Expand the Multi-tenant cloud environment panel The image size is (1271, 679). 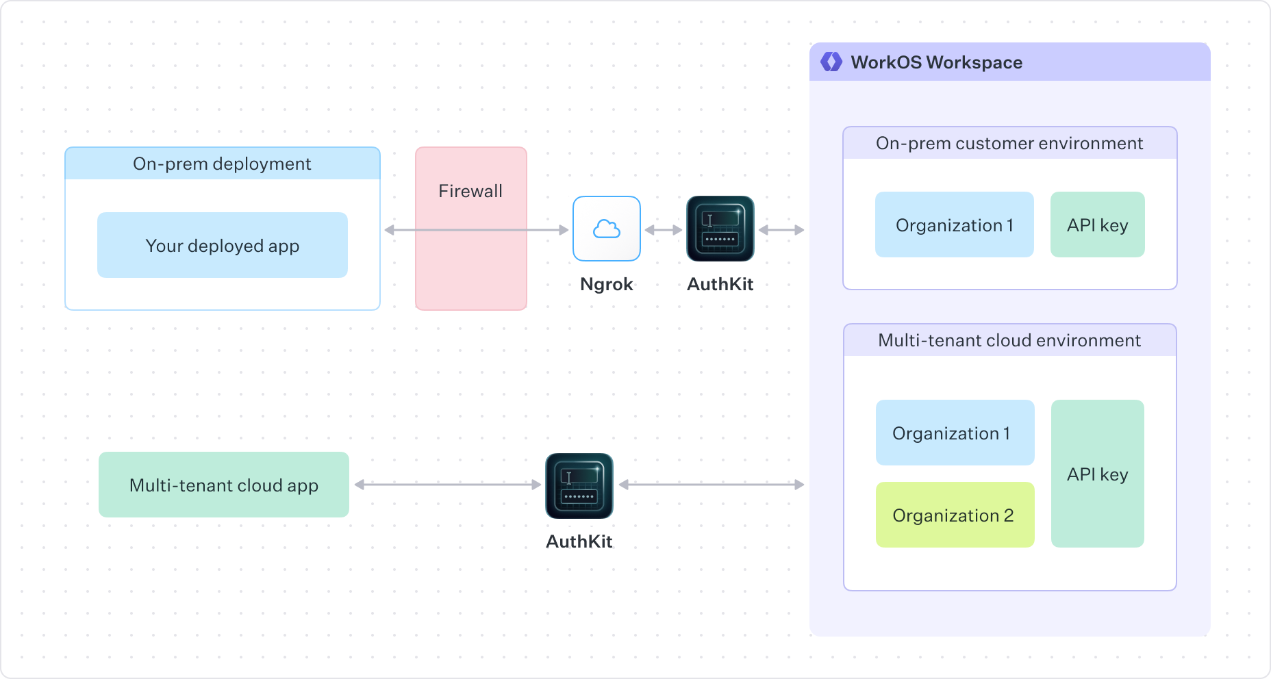[x=1009, y=340]
